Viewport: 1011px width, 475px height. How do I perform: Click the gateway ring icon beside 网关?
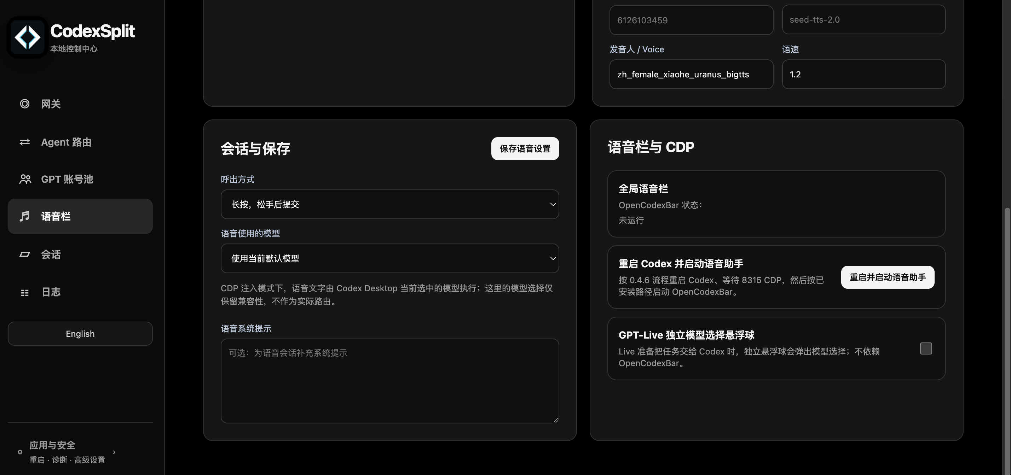[25, 104]
